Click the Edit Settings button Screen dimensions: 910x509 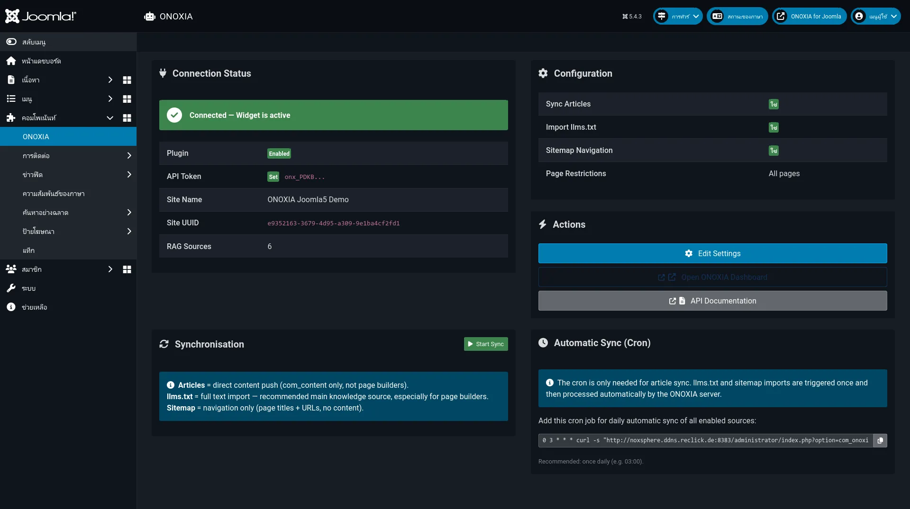click(712, 253)
